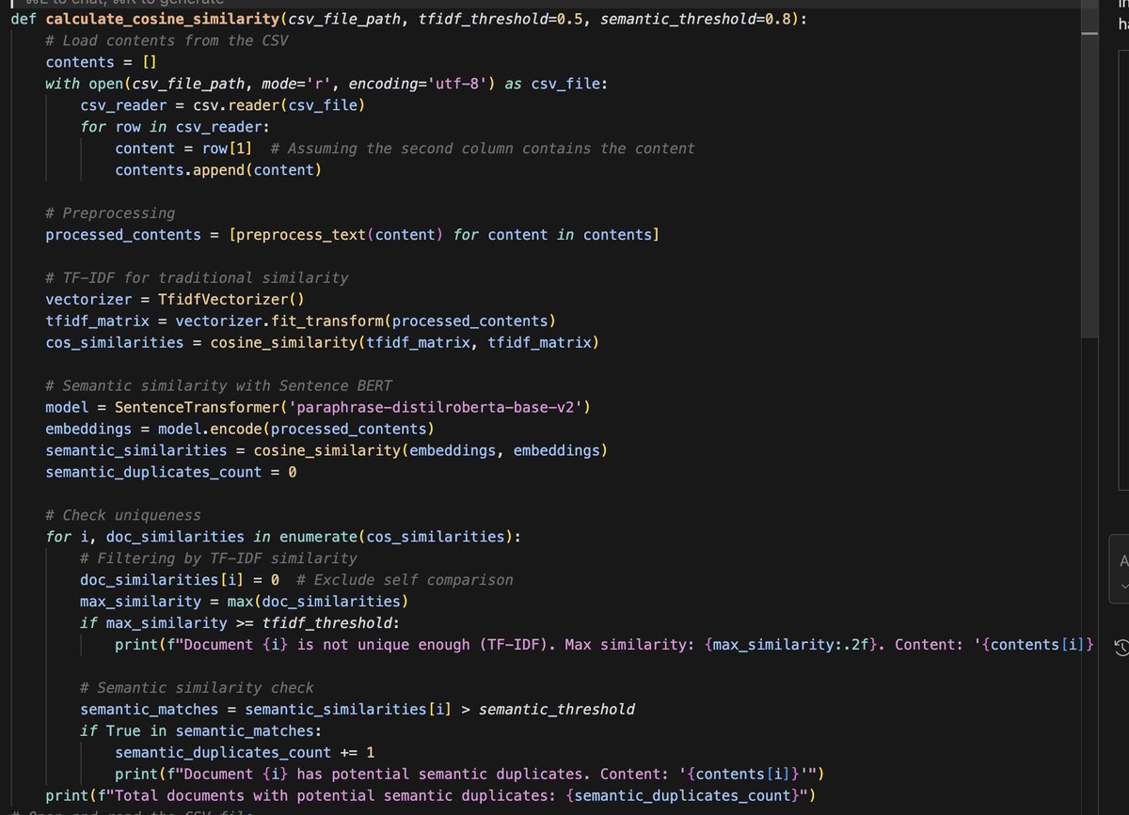This screenshot has height=815, width=1129.
Task: Click 'semantic_duplicates_count += 1' line
Action: [x=245, y=754]
